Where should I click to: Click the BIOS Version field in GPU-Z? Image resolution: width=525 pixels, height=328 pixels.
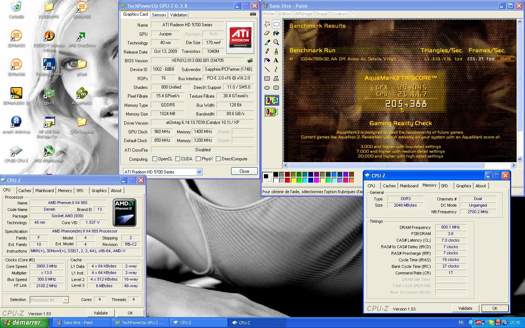(x=198, y=60)
